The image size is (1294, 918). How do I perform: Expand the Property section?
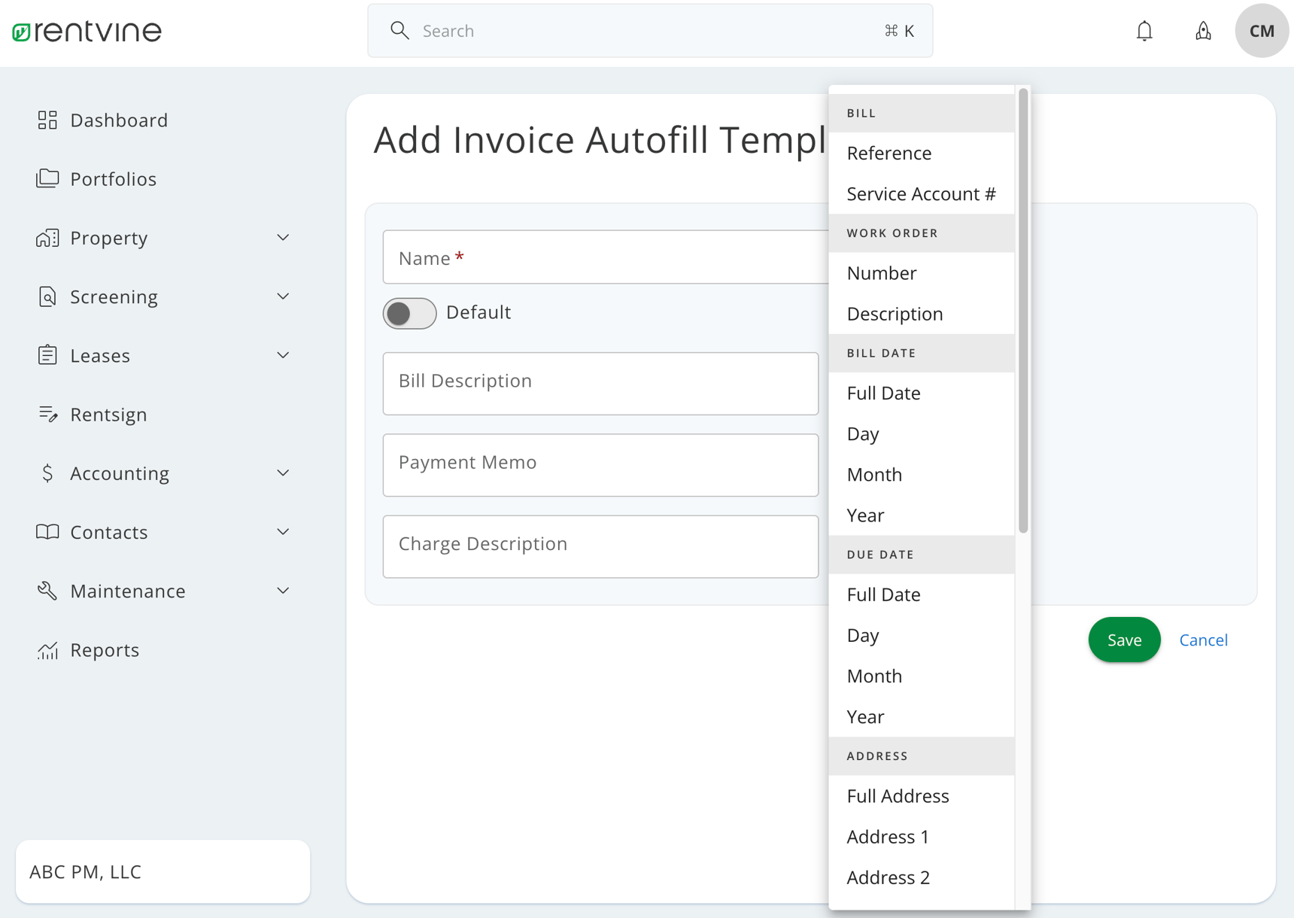[283, 237]
